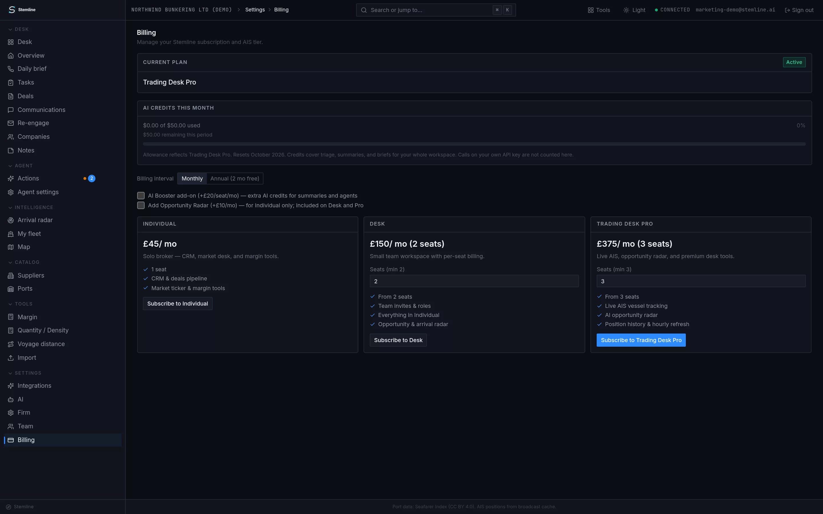Viewport: 823px width, 514px height.
Task: Click the Tasks clipboard icon
Action: coord(11,83)
